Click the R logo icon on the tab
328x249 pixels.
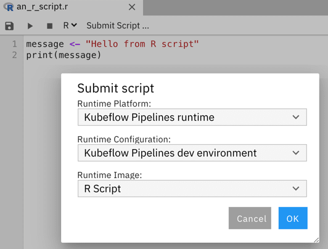(9, 7)
